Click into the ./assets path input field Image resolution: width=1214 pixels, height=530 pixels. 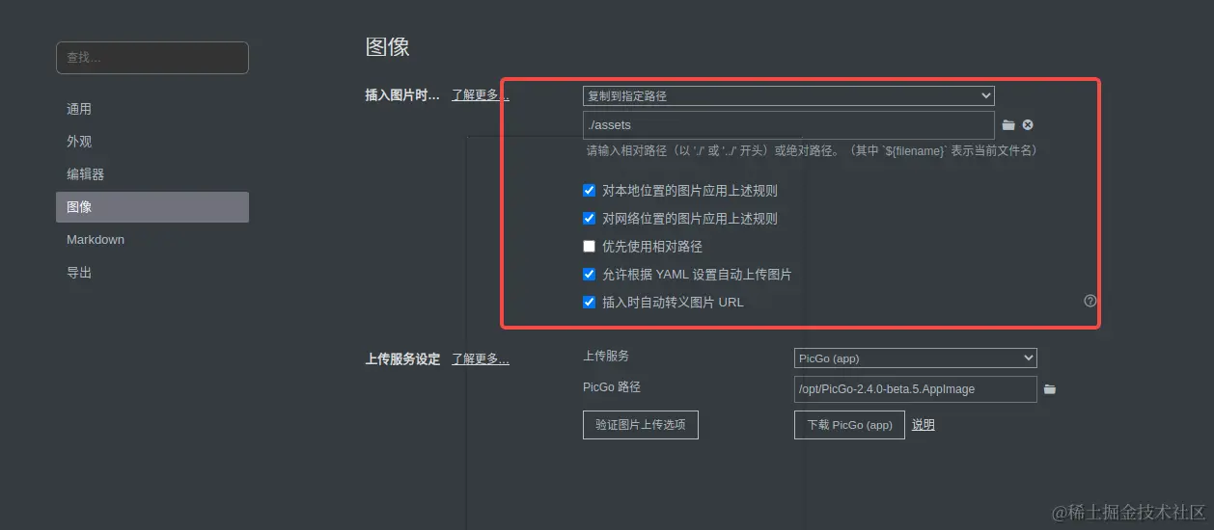[x=788, y=125]
